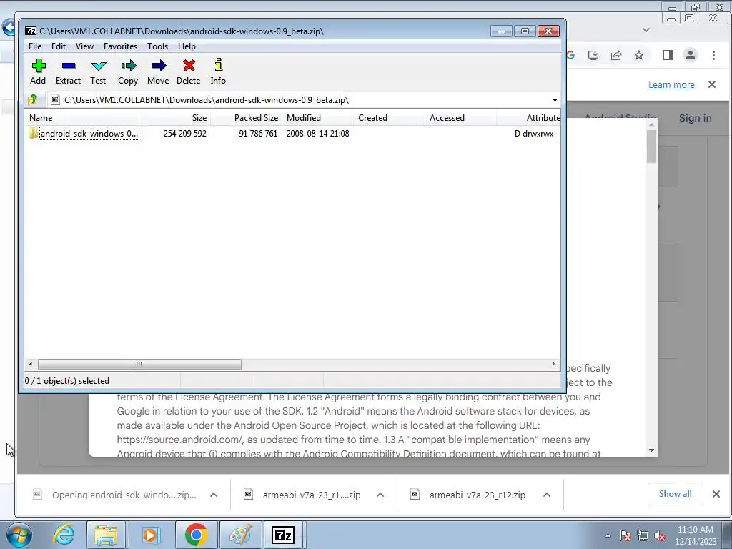Screen dimensions: 732x549
Task: Click the red Delete icon
Action: pos(189,71)
